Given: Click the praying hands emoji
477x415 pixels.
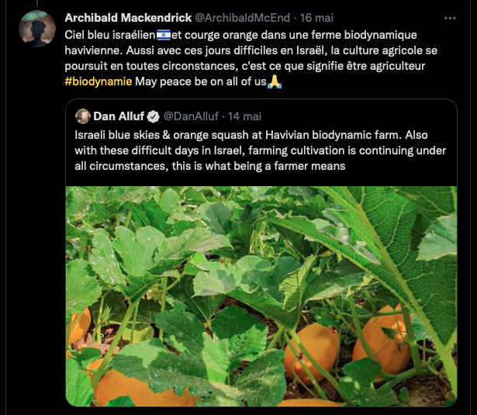Looking at the screenshot, I should point(275,81).
